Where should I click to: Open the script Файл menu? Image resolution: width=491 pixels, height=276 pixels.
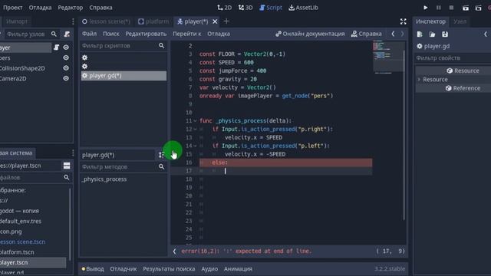89,34
